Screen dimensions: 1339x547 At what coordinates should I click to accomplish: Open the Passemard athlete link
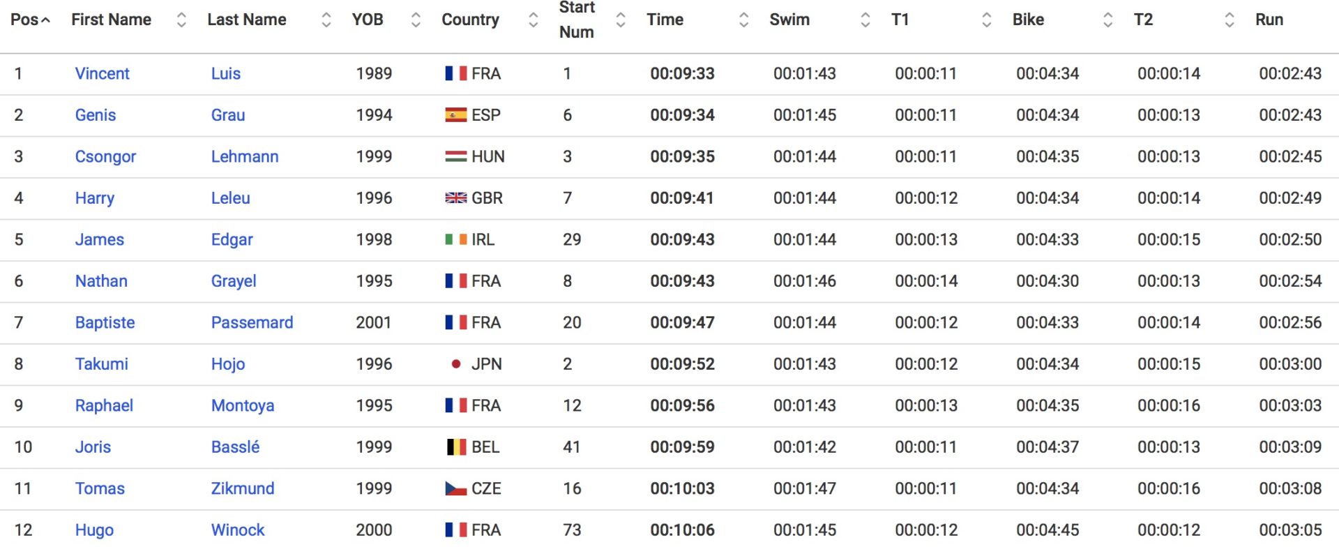pos(252,322)
